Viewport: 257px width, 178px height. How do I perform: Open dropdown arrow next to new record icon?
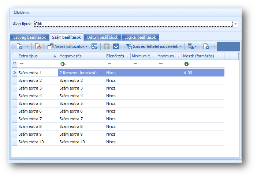(x=27, y=46)
